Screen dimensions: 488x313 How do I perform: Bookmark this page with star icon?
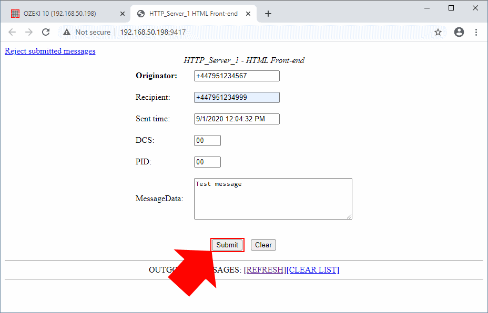point(438,32)
